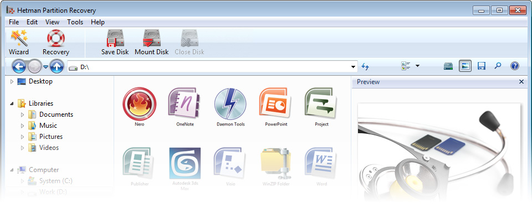
Task: Collapse the Libraries tree node
Action: pos(12,103)
